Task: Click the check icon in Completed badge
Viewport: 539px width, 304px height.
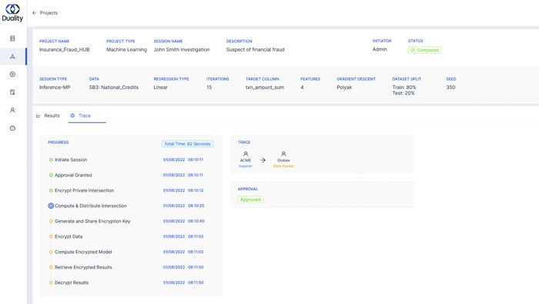Action: point(413,50)
